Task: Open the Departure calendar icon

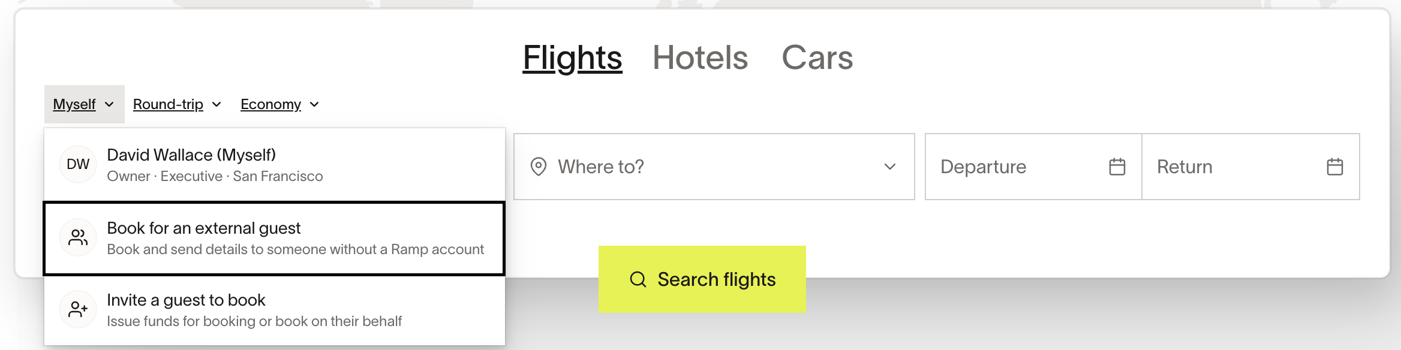Action: pos(1117,167)
